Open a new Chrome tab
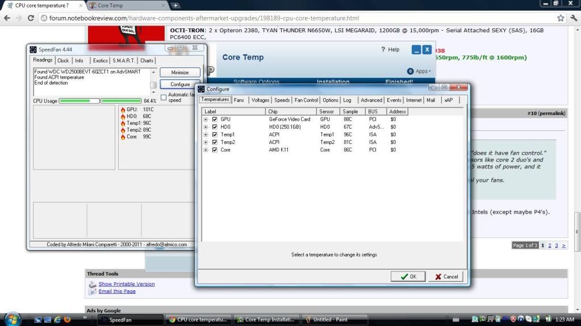The height and width of the screenshot is (326, 581). click(x=175, y=5)
